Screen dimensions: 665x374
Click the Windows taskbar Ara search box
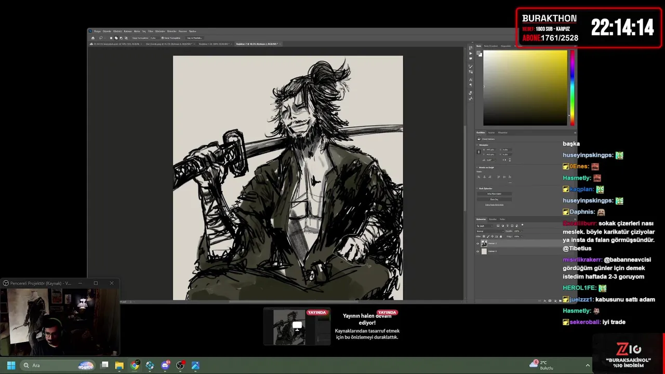[58, 365]
